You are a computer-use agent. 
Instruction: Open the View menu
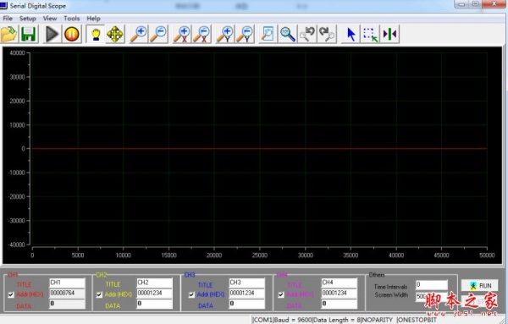click(50, 19)
